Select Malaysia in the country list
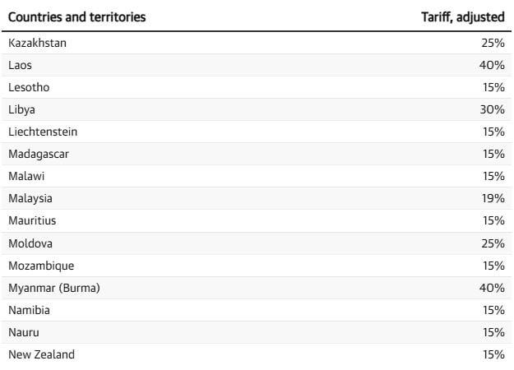The width and height of the screenshot is (514, 370). 30,198
